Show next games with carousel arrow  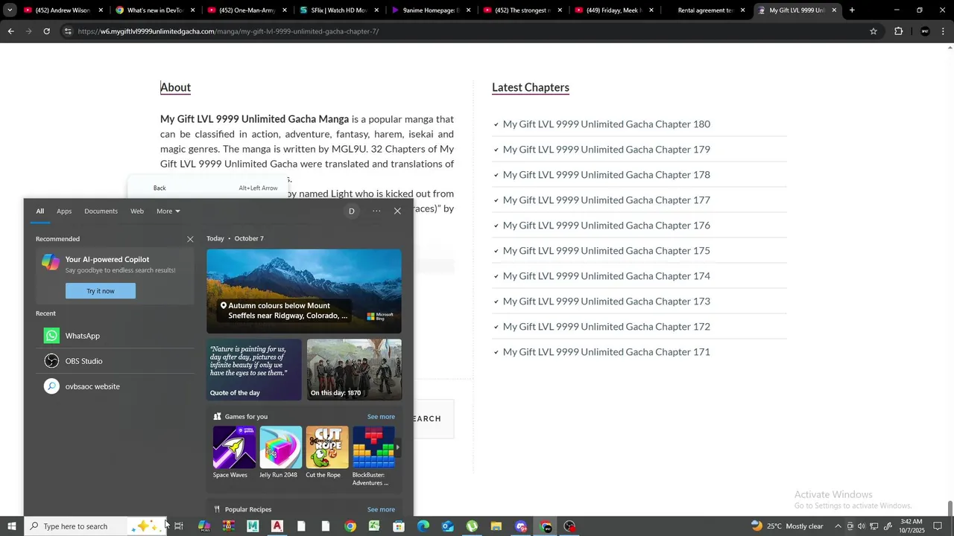tap(398, 447)
